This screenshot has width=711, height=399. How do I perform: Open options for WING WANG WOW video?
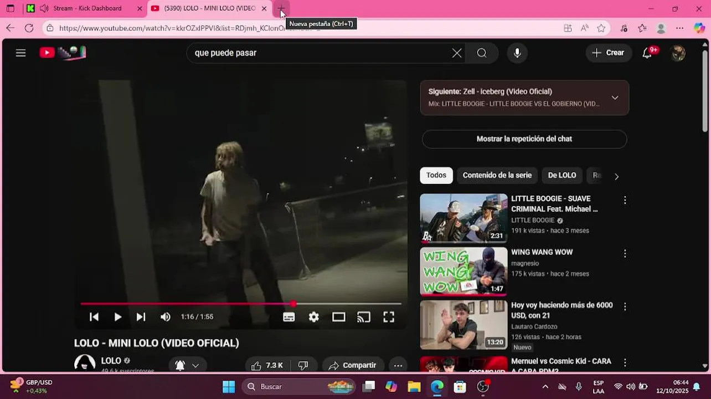click(x=625, y=254)
